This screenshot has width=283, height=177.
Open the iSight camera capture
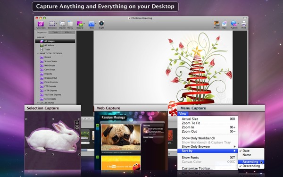[101, 25]
